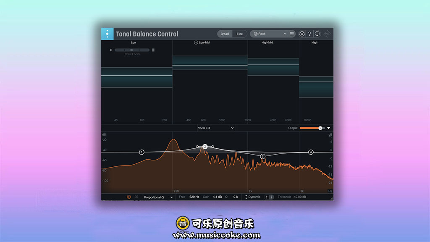Open the iZotope three-dot menu
Screen dimensions: 430x242
pyautogui.click(x=107, y=34)
